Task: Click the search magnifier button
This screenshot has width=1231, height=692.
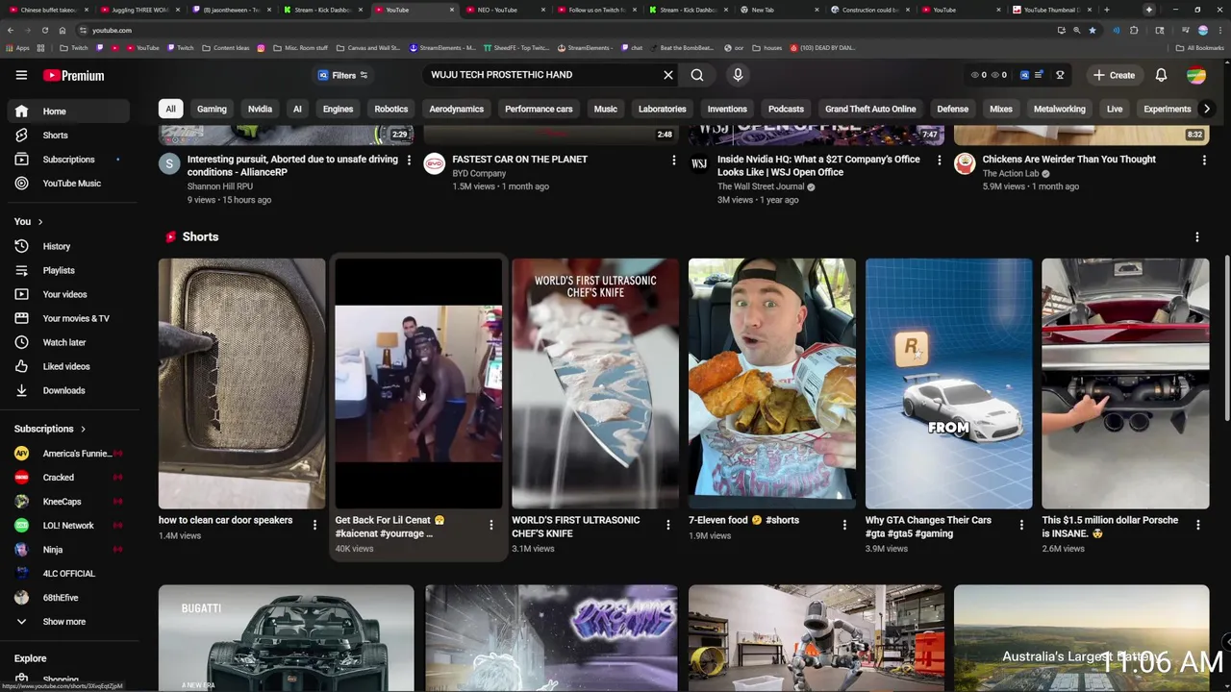Action: [697, 75]
